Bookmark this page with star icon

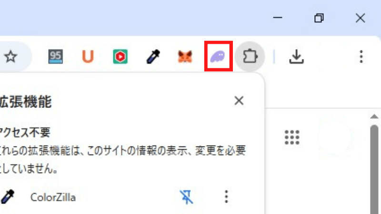pyautogui.click(x=10, y=57)
